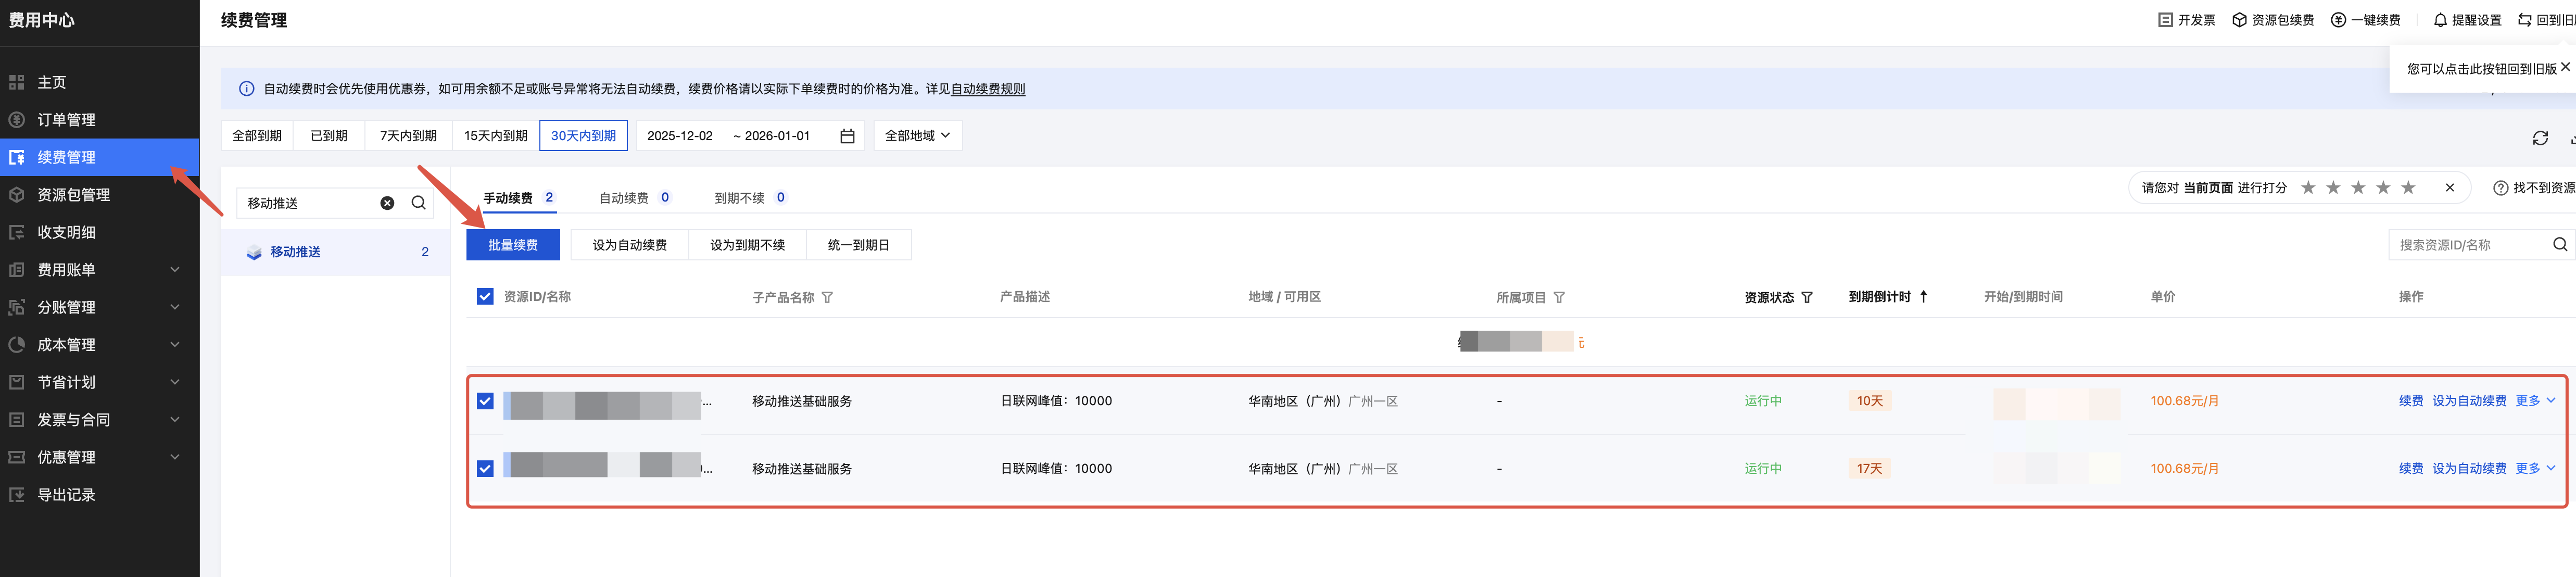Rate the page with fifth star

pos(2408,188)
